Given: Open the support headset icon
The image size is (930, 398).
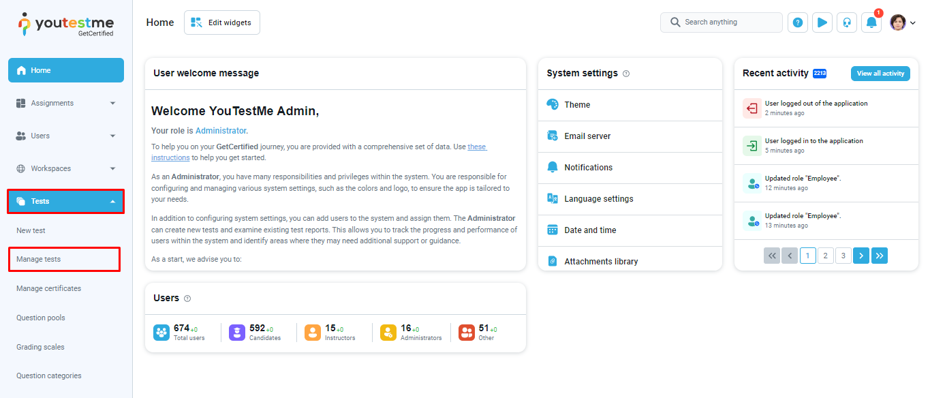Looking at the screenshot, I should pyautogui.click(x=847, y=22).
